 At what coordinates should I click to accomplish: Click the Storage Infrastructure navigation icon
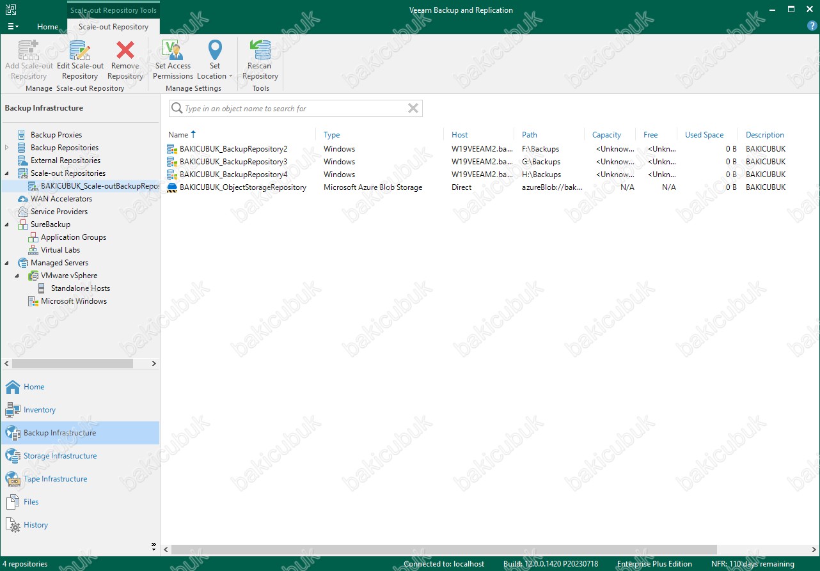click(13, 456)
